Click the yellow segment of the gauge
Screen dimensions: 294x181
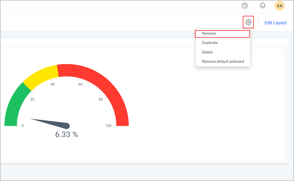[40, 75]
